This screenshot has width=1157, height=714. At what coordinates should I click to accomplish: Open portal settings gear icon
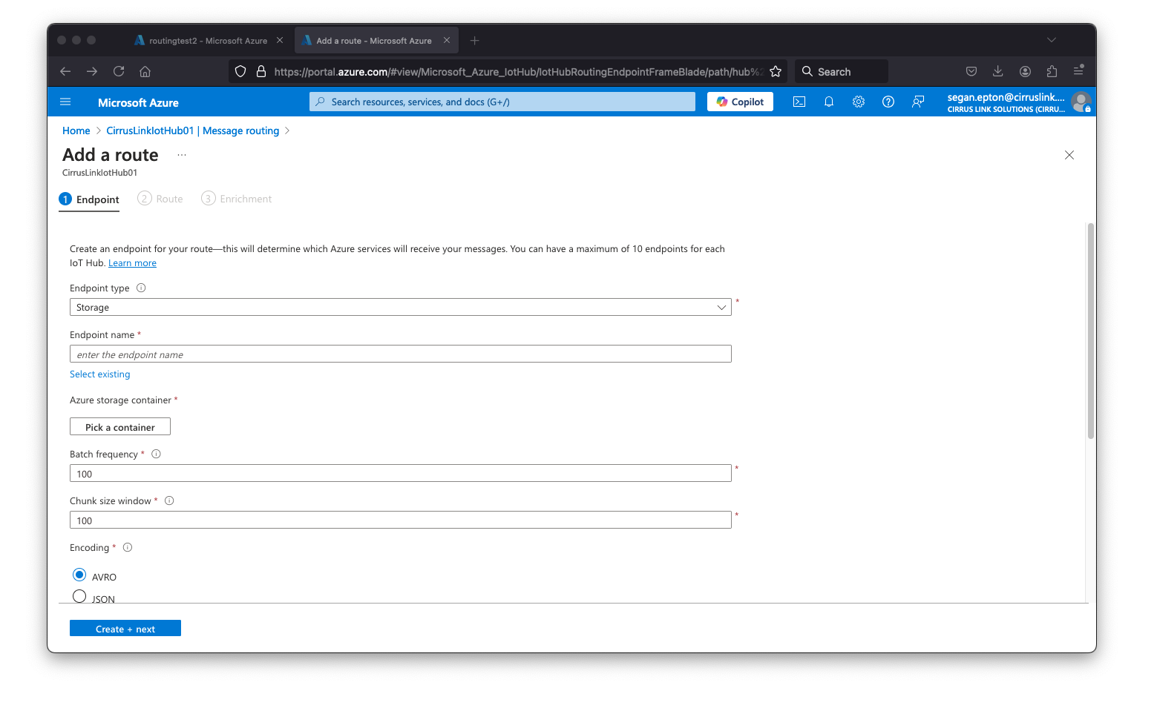click(858, 102)
